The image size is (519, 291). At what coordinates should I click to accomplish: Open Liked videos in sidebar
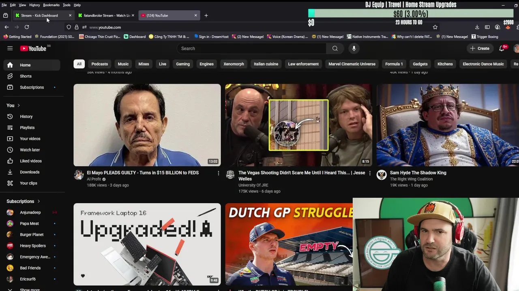coord(32,161)
